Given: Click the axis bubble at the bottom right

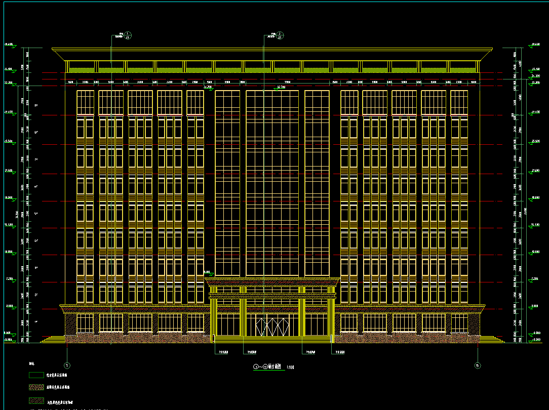Looking at the screenshot, I should pos(477,365).
